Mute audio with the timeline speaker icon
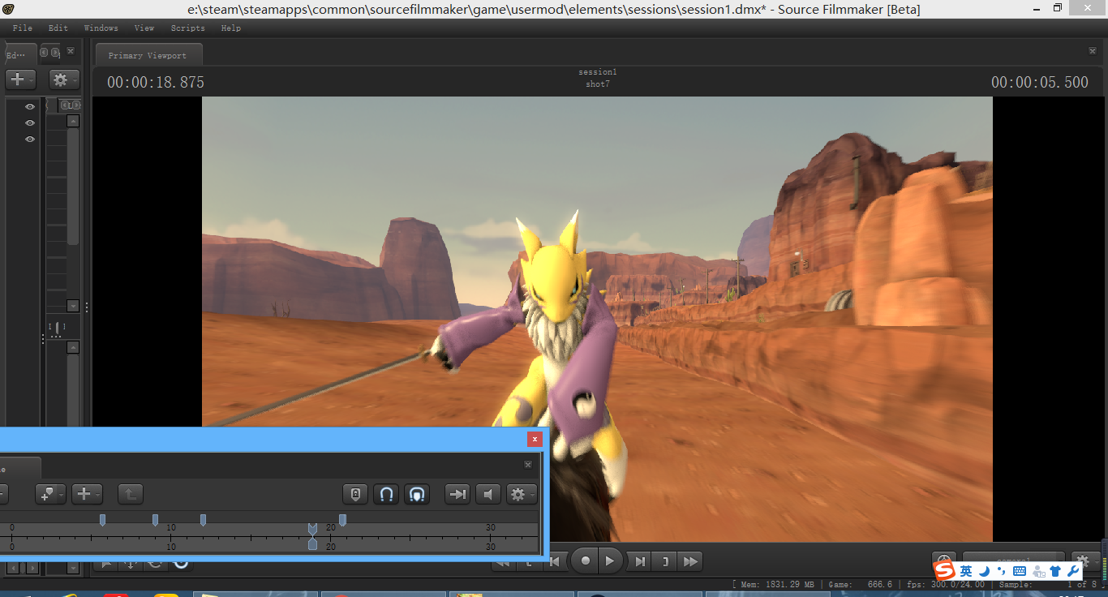Image resolution: width=1108 pixels, height=597 pixels. pos(487,494)
